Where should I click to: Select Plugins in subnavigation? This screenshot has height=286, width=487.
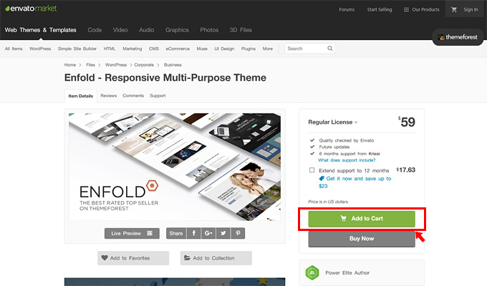[249, 49]
